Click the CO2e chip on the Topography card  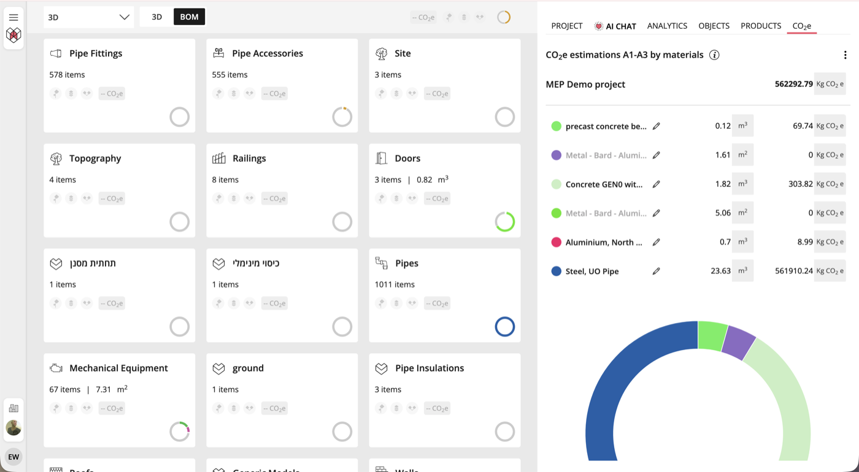point(112,199)
